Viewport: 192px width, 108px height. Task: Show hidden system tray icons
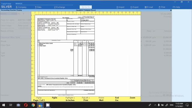tap(155, 105)
